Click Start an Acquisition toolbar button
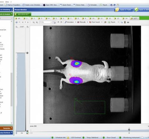149x139 pixels. pyautogui.click(x=13, y=5)
